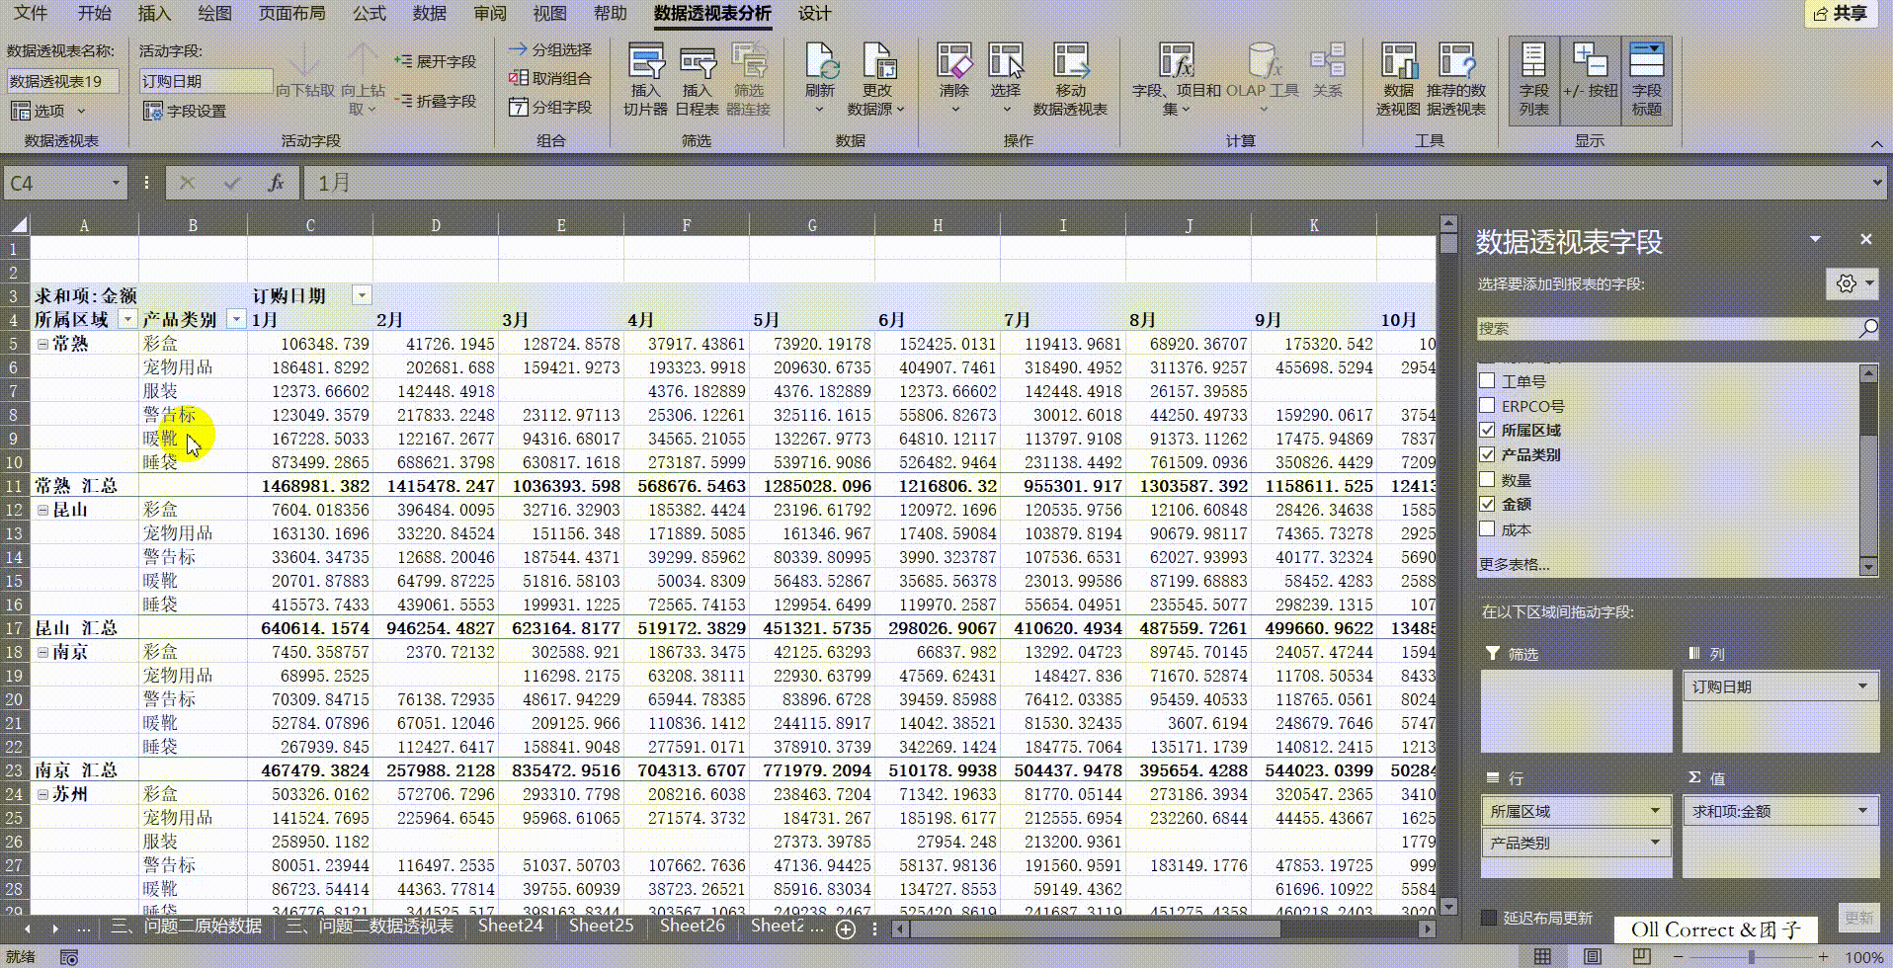This screenshot has height=968, width=1893.
Task: Check the 数量 field checkbox
Action: (1487, 479)
